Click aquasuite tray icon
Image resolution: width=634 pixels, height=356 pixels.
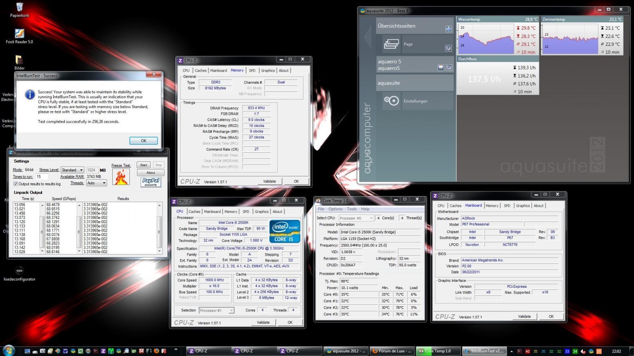coord(591,351)
